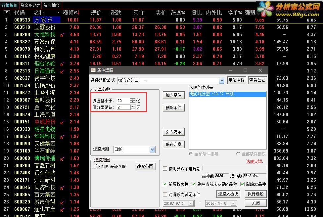
Task: Sort by the 涨幅% column header
Action: tap(71, 13)
